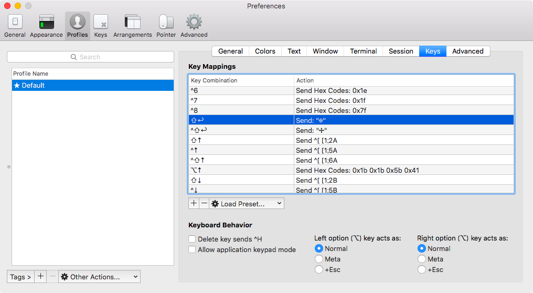Select the Default profile row
This screenshot has height=293, width=533.
(93, 86)
